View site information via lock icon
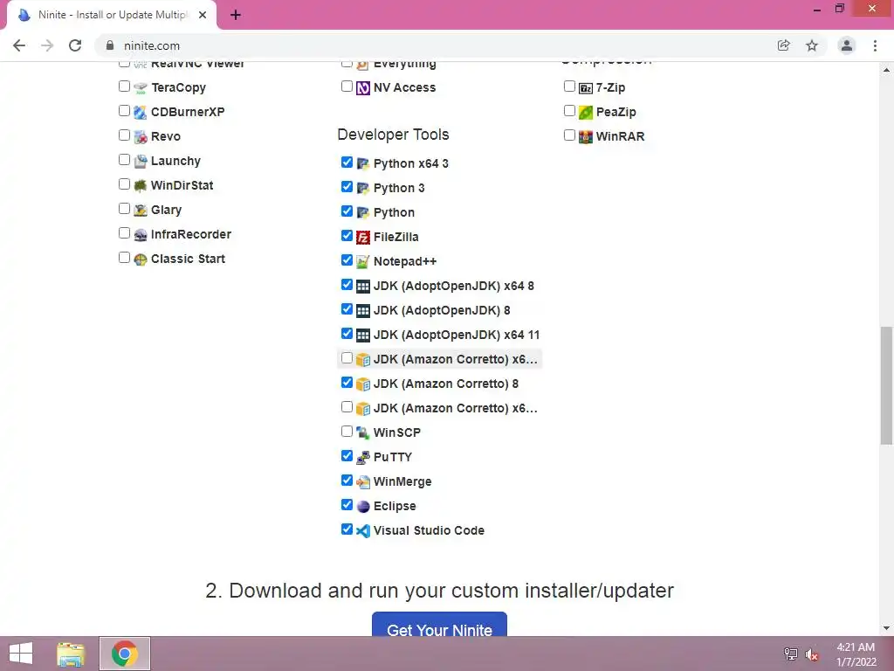Viewport: 894px width, 671px height. point(110,45)
